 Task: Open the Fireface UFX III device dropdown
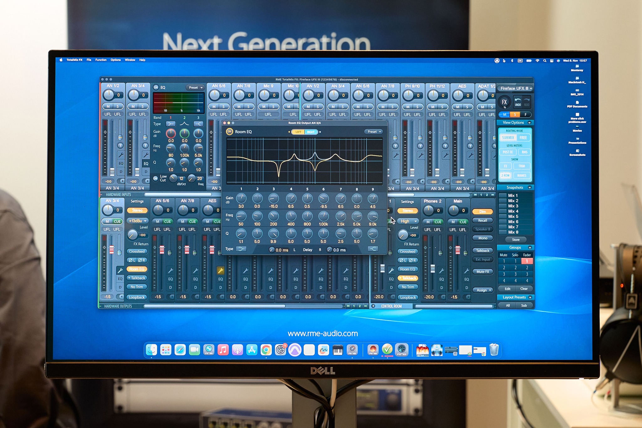click(x=516, y=88)
